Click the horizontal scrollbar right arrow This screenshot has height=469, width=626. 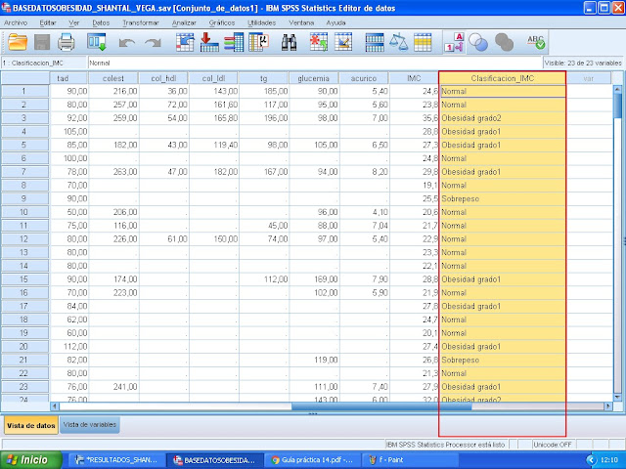(x=608, y=406)
